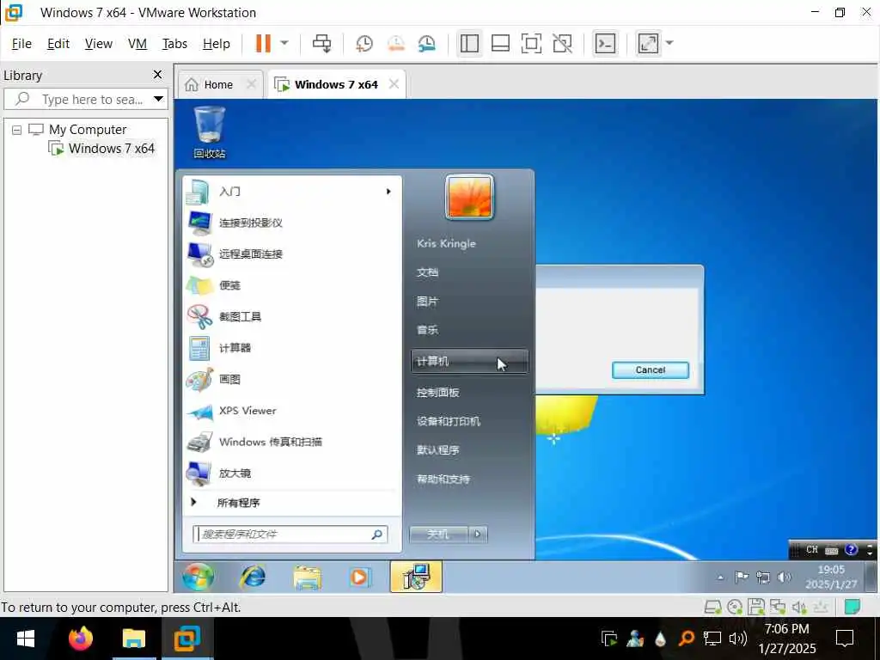Toggle the thumbnail bar view

[500, 43]
